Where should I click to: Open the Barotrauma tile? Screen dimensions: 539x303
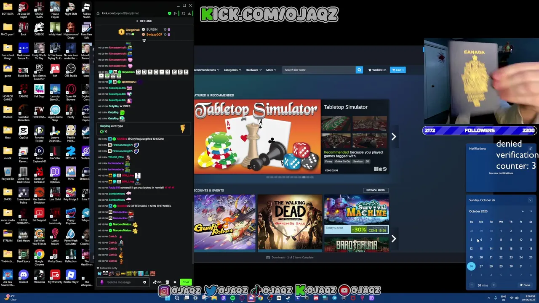pos(356,245)
